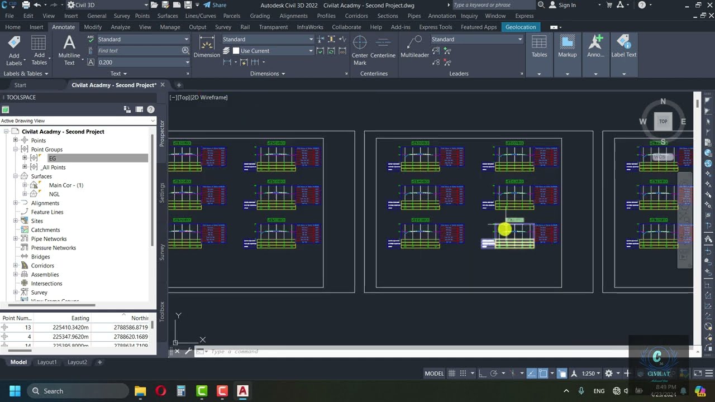The height and width of the screenshot is (402, 715).
Task: Click the dimension layer override icon
Action: point(226,50)
